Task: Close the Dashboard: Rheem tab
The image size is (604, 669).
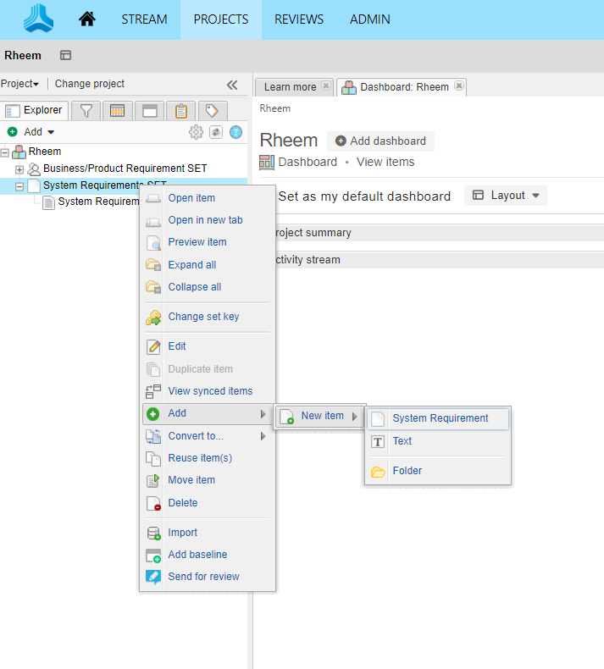Action: [459, 86]
